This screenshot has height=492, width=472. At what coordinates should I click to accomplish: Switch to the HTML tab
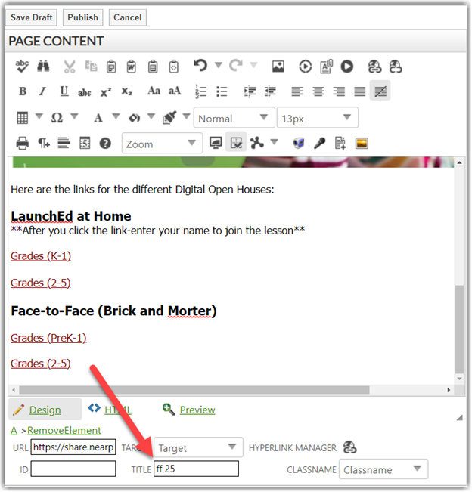[110, 409]
